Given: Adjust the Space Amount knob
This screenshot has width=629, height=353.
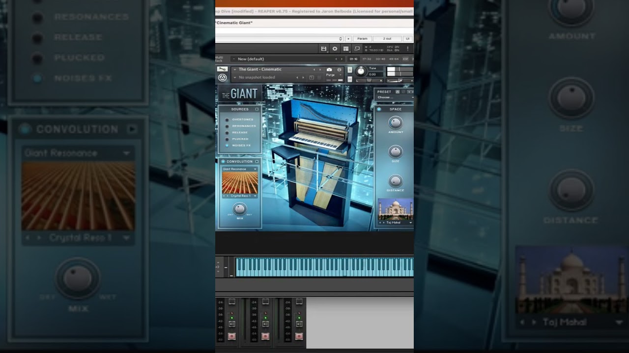Looking at the screenshot, I should pyautogui.click(x=396, y=123).
